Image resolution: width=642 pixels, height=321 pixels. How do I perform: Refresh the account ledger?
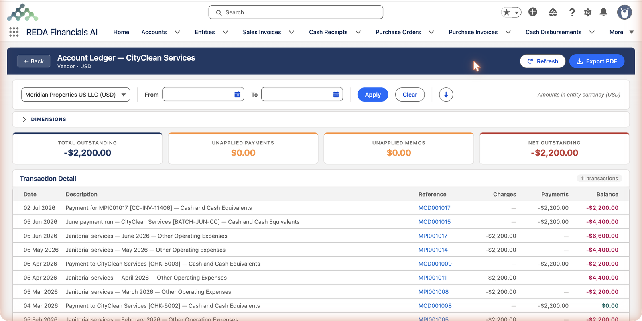(x=542, y=61)
